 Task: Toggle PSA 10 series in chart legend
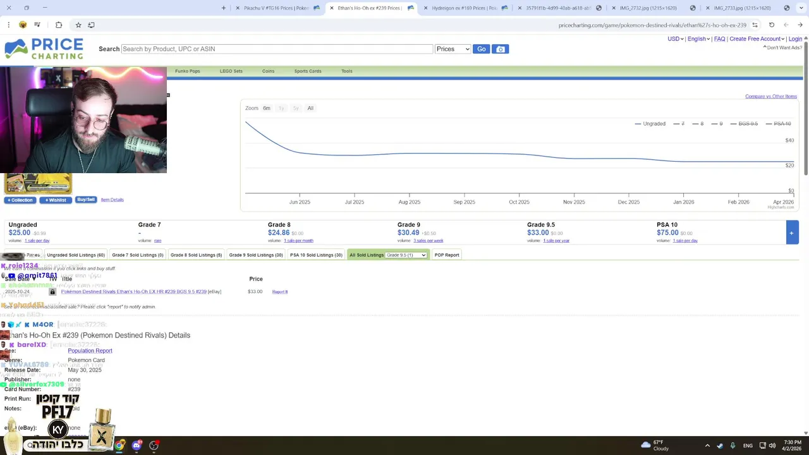tap(778, 124)
